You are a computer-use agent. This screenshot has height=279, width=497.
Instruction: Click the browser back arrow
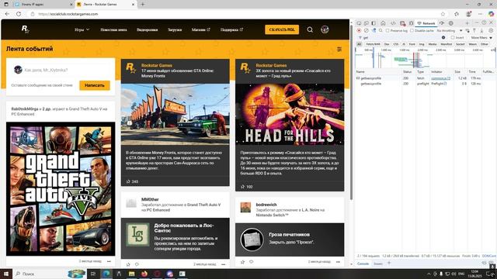(7, 14)
